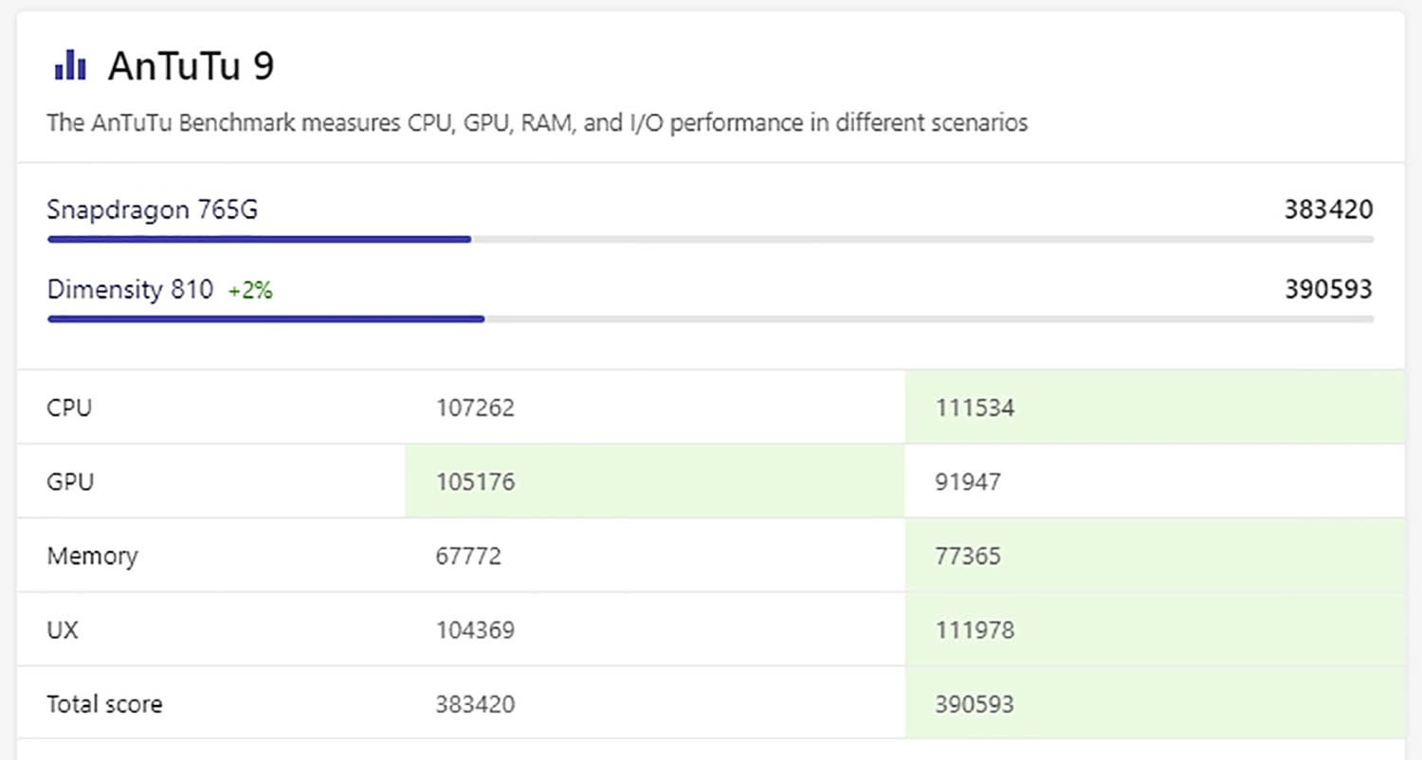Screen dimensions: 1422x760
Task: Click the Dimensity 810 progress bar
Action: tap(711, 319)
